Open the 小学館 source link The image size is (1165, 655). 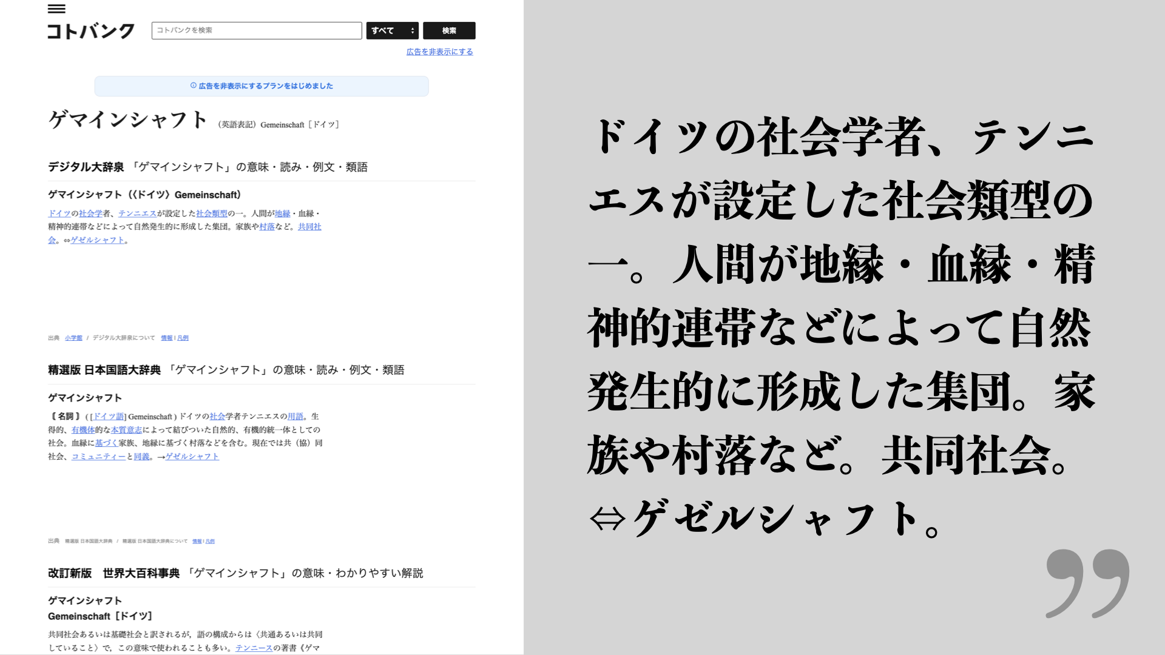point(73,338)
